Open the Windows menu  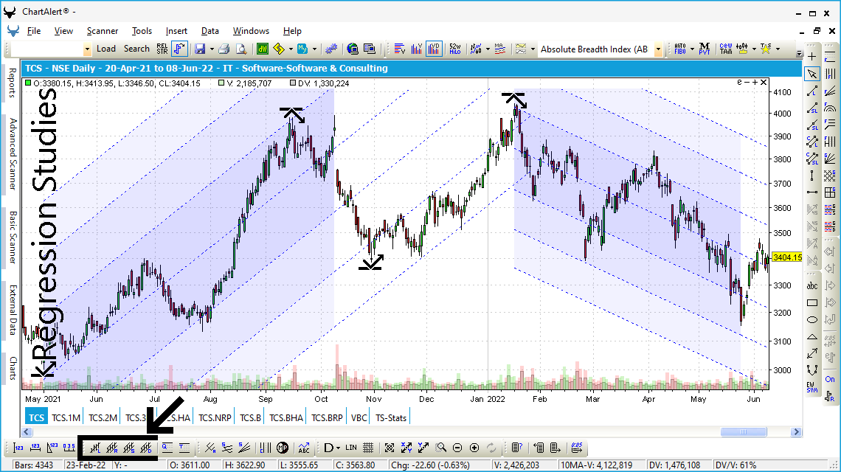[x=251, y=30]
